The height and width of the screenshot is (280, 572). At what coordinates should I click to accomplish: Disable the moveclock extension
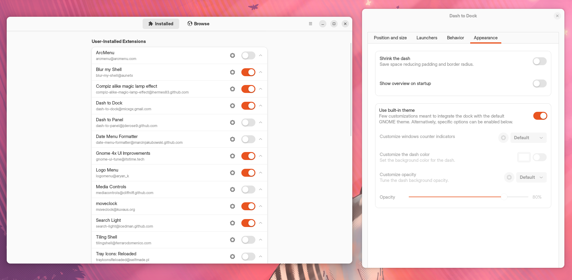coord(248,206)
